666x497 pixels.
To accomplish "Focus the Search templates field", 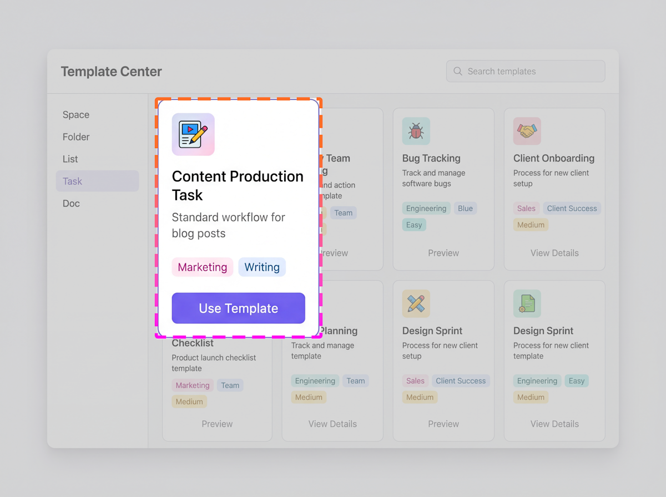I will point(526,71).
